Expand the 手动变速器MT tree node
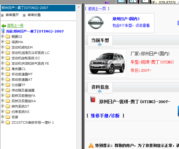179x149 pixels. (2, 74)
